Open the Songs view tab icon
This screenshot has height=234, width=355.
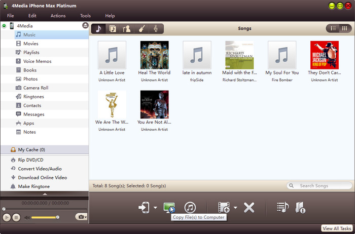(x=98, y=29)
